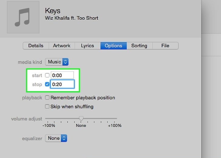Switch to the Artwork tab

pyautogui.click(x=62, y=46)
